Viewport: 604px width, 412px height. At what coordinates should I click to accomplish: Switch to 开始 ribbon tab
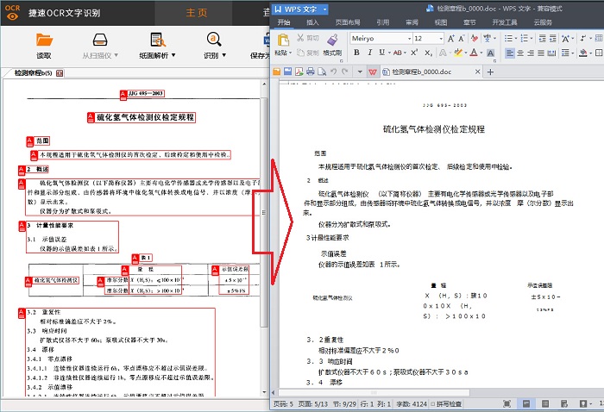[x=284, y=22]
